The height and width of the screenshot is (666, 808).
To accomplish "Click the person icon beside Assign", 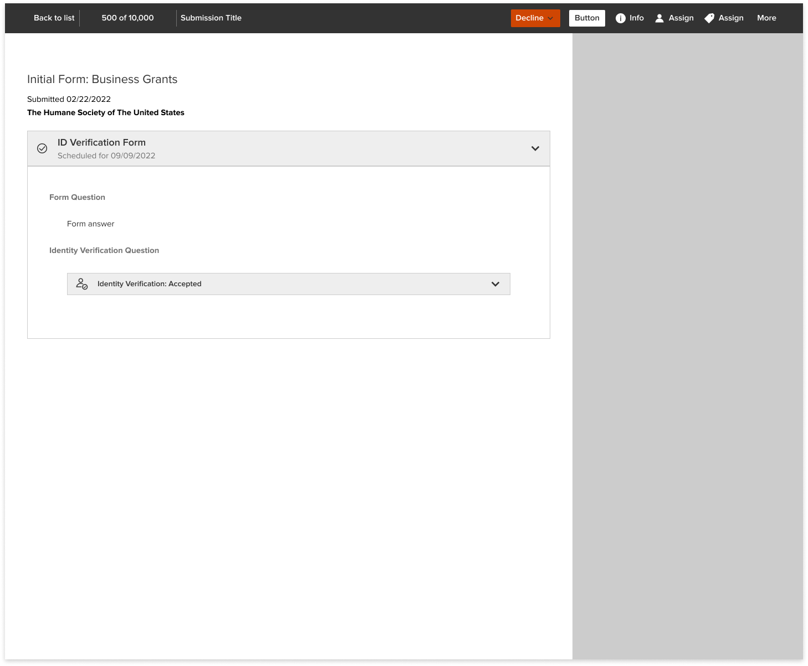I will click(659, 18).
